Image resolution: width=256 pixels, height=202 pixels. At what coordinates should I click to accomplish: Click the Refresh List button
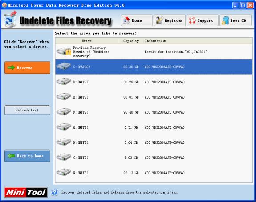coord(27,110)
